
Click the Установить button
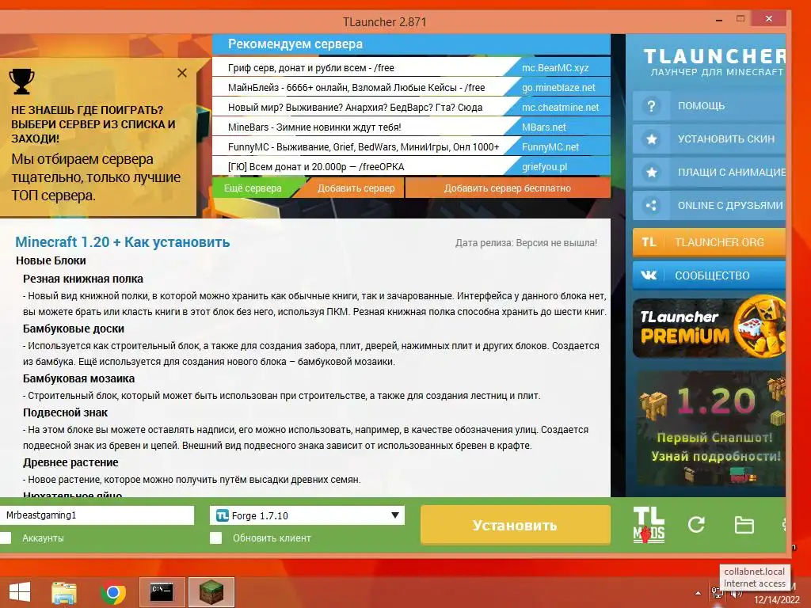pyautogui.click(x=515, y=526)
